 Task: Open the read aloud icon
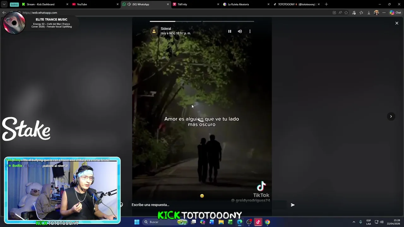pyautogui.click(x=340, y=13)
